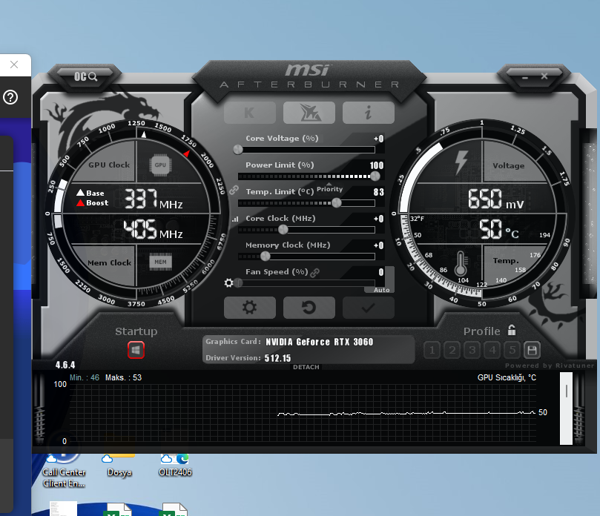Close the left panel with X
The image size is (600, 516).
pyautogui.click(x=14, y=64)
